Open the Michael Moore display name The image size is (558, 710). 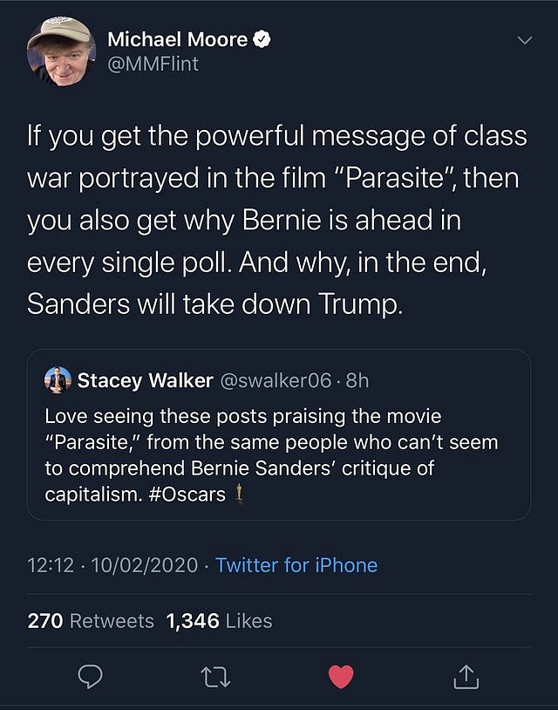pyautogui.click(x=177, y=39)
